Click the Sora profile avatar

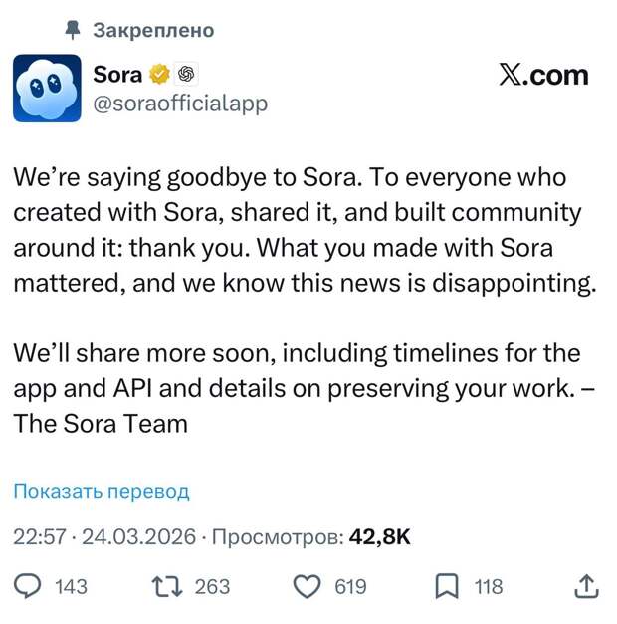pyautogui.click(x=47, y=88)
